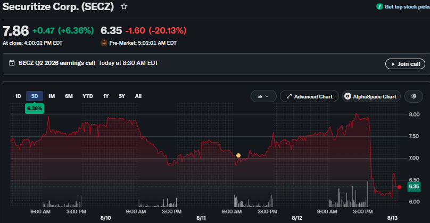430x223 pixels.
Task: Click the Today at 8:30 AM EDT text
Action: (128, 63)
